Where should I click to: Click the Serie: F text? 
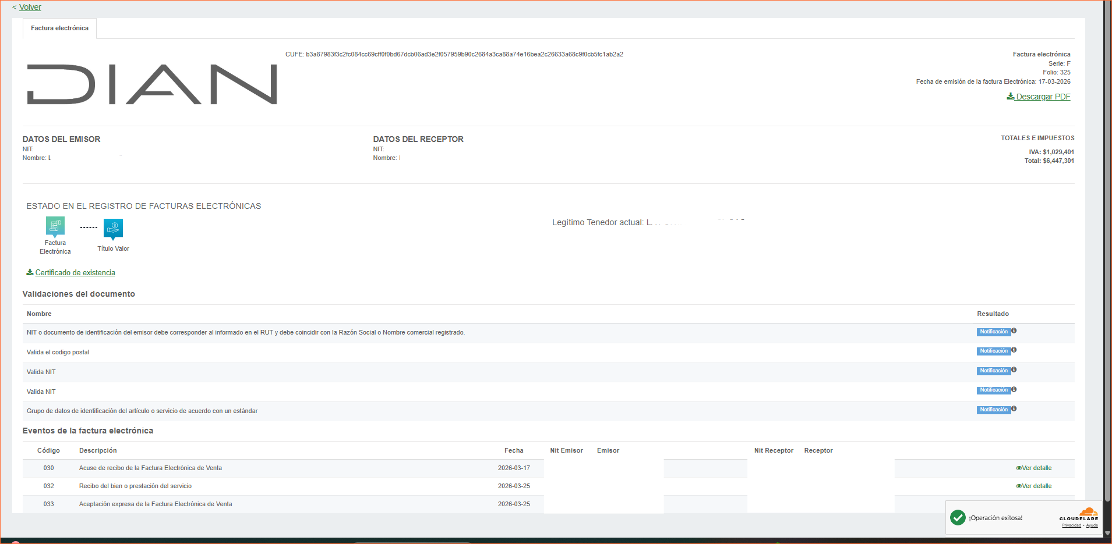click(x=1060, y=63)
